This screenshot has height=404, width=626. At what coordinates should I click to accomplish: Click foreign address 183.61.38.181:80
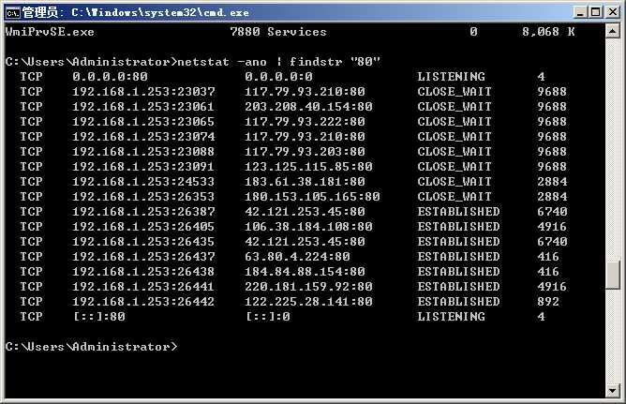305,182
